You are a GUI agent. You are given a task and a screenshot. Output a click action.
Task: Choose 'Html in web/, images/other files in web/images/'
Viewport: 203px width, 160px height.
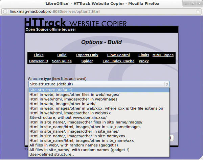point(99,95)
